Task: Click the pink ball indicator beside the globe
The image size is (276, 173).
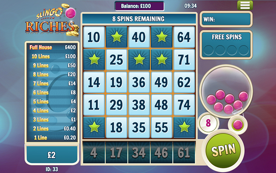Action: pos(238,125)
